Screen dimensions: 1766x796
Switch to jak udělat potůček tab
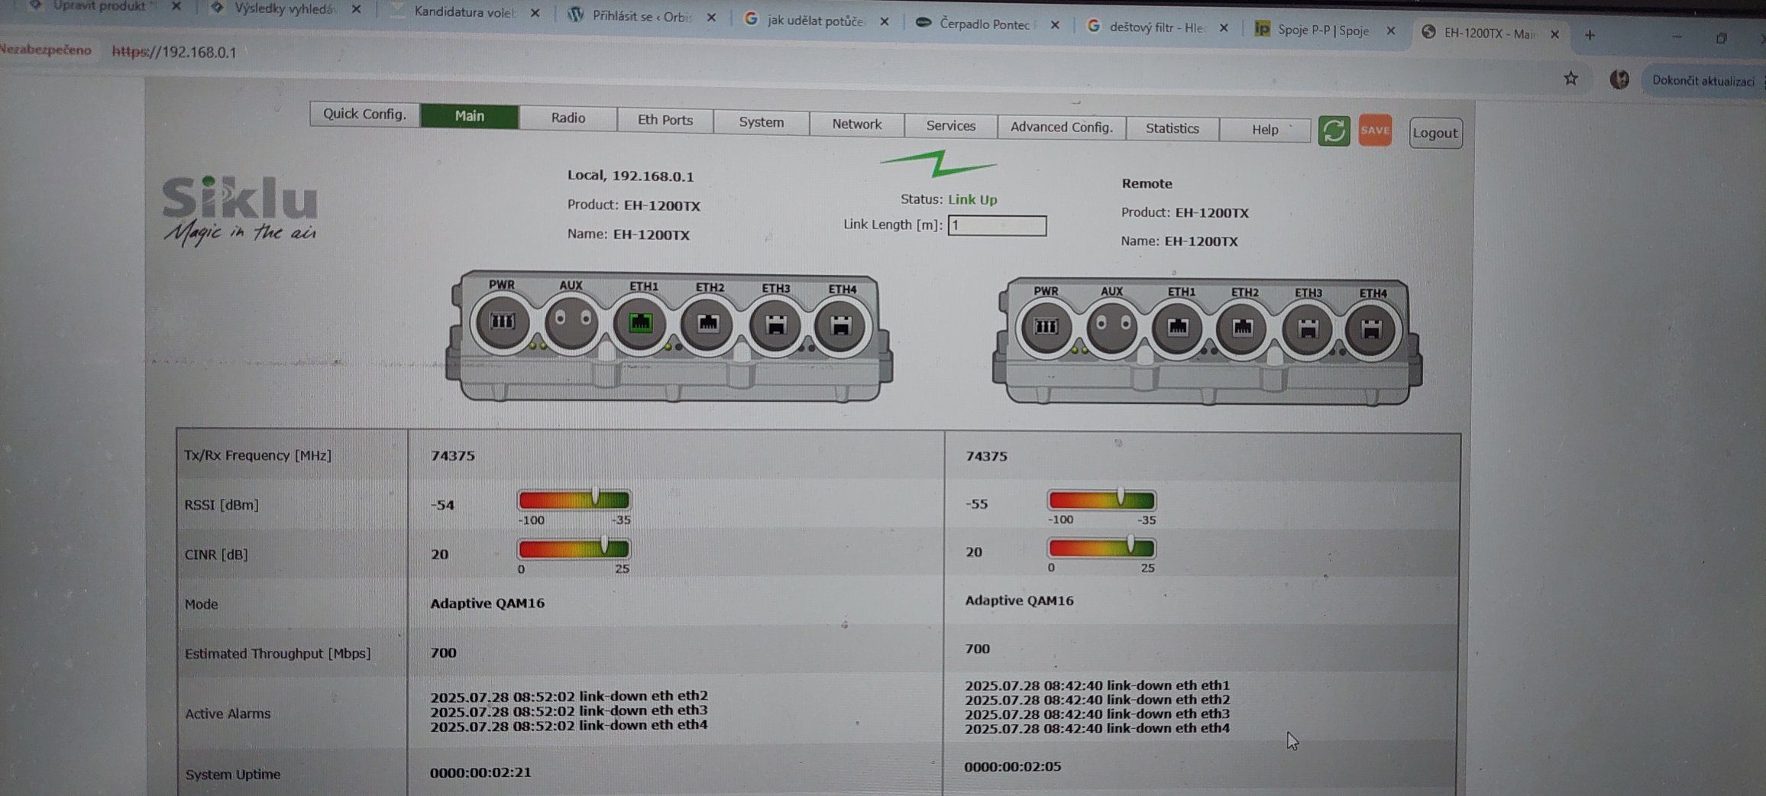[815, 21]
